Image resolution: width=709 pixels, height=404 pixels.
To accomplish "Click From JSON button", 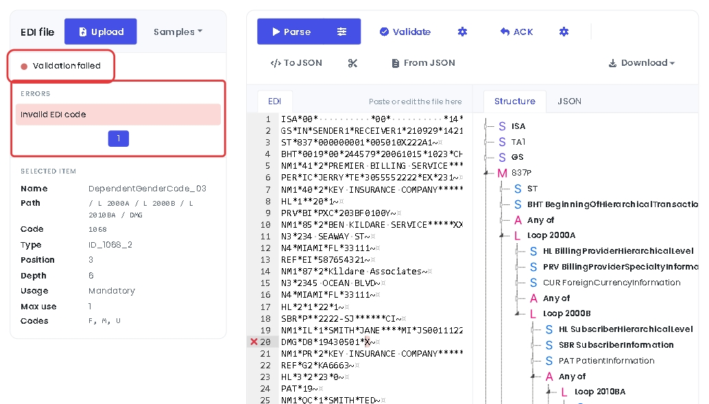I will click(423, 63).
